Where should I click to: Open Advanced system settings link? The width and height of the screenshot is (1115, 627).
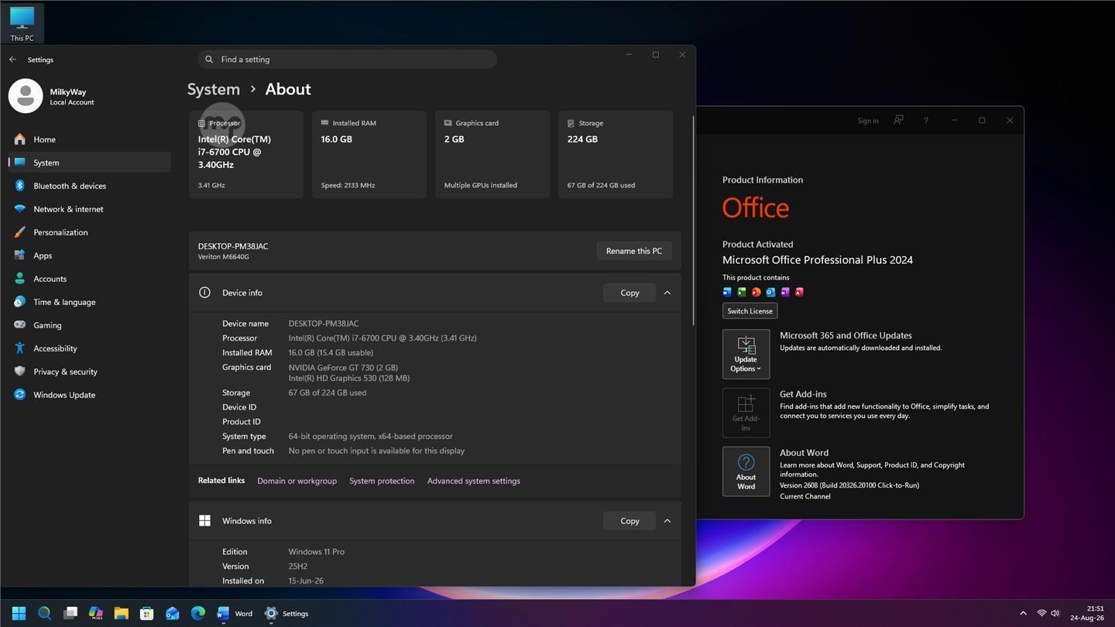(x=474, y=481)
